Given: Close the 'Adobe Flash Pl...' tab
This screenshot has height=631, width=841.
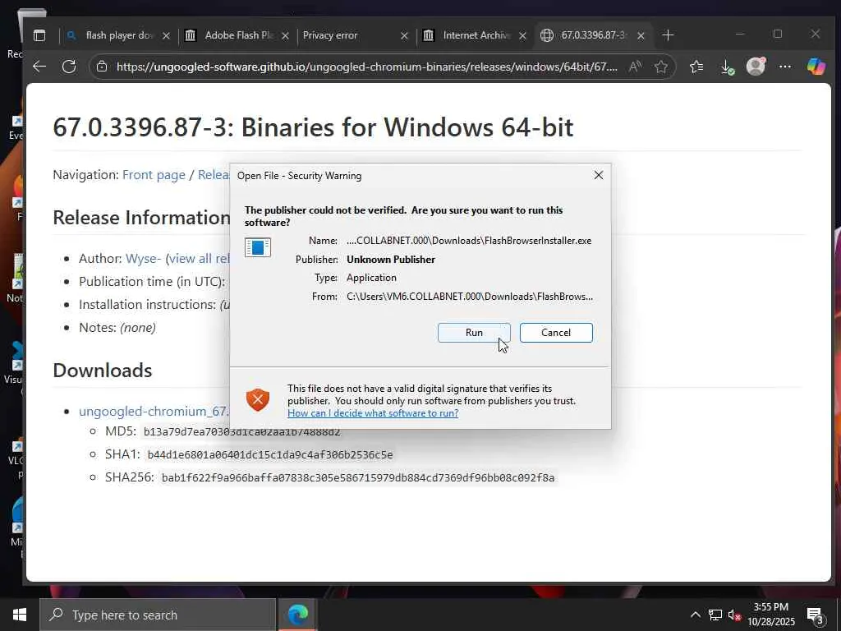Looking at the screenshot, I should 285,35.
